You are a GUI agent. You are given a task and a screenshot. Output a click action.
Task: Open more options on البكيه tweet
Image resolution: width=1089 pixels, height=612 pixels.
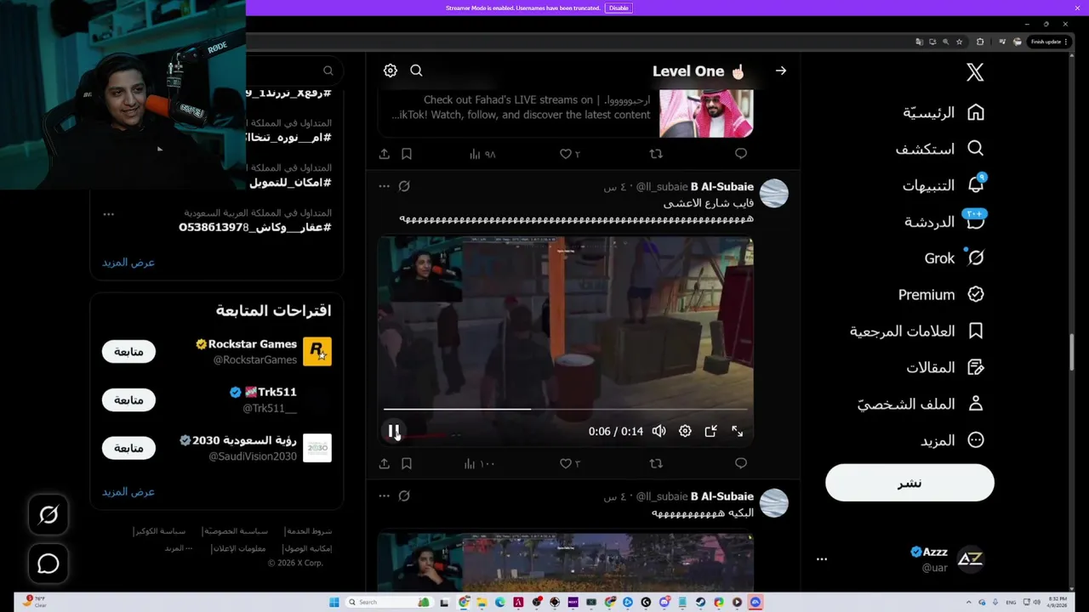(384, 496)
